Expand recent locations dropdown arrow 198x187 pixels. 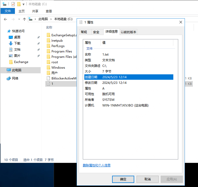(x=19, y=19)
